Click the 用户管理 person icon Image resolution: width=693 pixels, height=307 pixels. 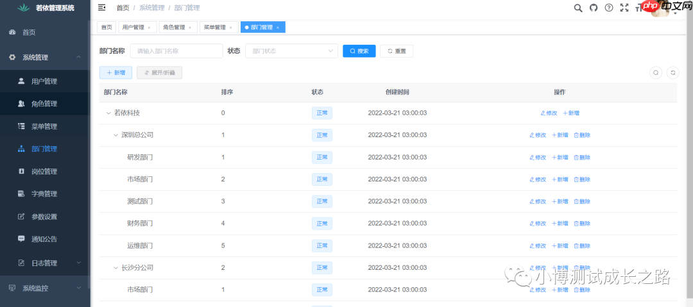click(21, 81)
